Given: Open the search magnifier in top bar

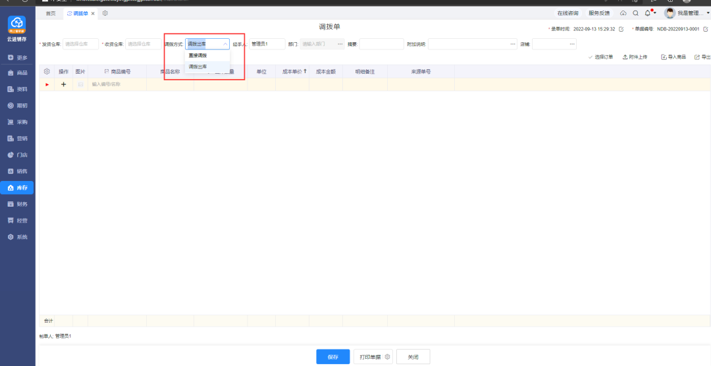Looking at the screenshot, I should [x=635, y=13].
